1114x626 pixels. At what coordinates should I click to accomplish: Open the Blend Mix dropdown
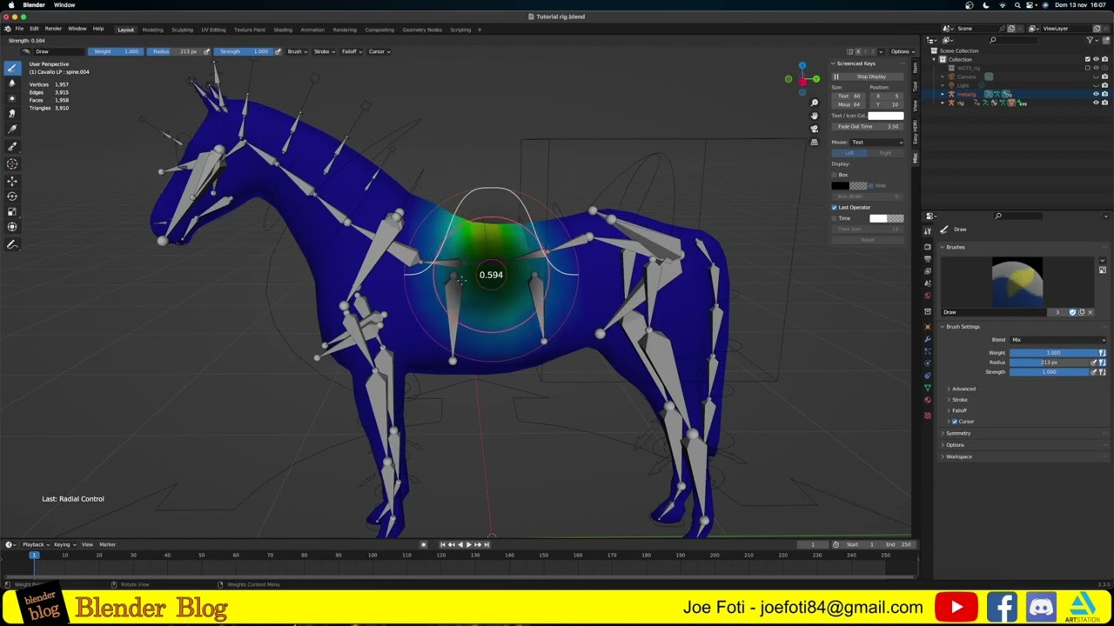coord(1057,340)
